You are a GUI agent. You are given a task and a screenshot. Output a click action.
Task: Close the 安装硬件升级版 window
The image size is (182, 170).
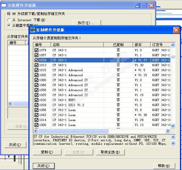point(151,6)
